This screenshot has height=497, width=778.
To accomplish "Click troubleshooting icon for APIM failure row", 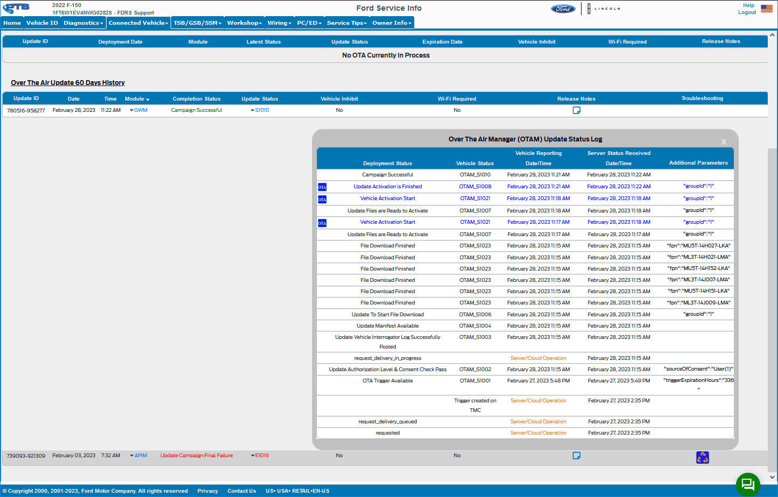I will click(702, 457).
